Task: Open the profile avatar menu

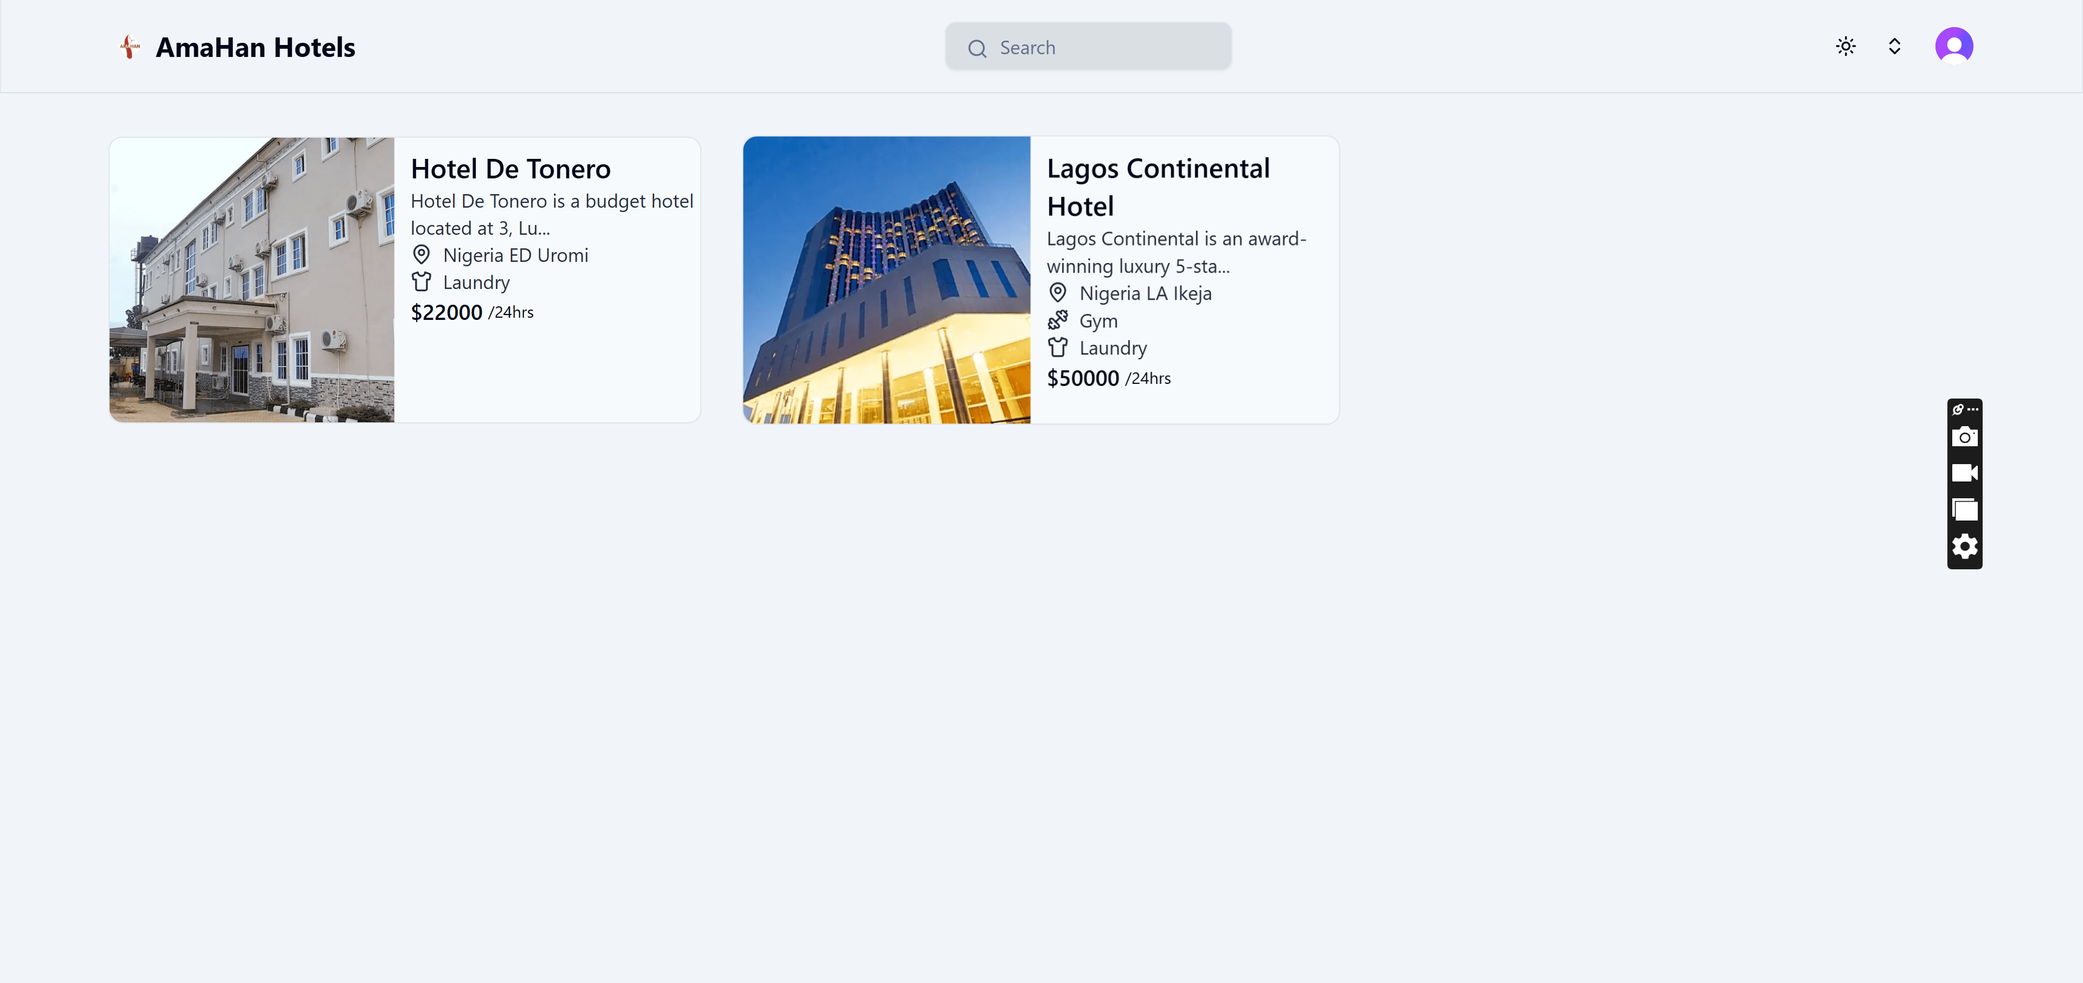Action: click(x=1954, y=45)
